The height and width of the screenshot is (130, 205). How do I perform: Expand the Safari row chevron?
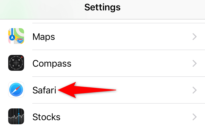tap(194, 90)
